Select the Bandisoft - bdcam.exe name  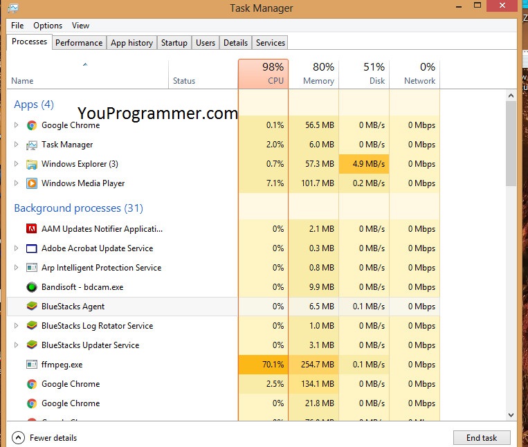[82, 287]
